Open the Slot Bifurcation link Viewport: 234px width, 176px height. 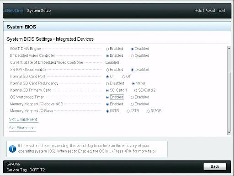point(22,128)
